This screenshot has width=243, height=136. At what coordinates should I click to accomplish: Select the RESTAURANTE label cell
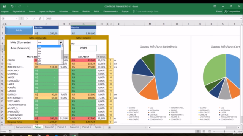pyautogui.click(x=20, y=98)
